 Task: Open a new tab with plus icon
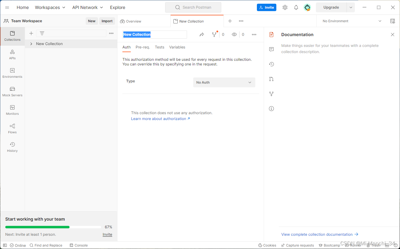tap(230, 21)
